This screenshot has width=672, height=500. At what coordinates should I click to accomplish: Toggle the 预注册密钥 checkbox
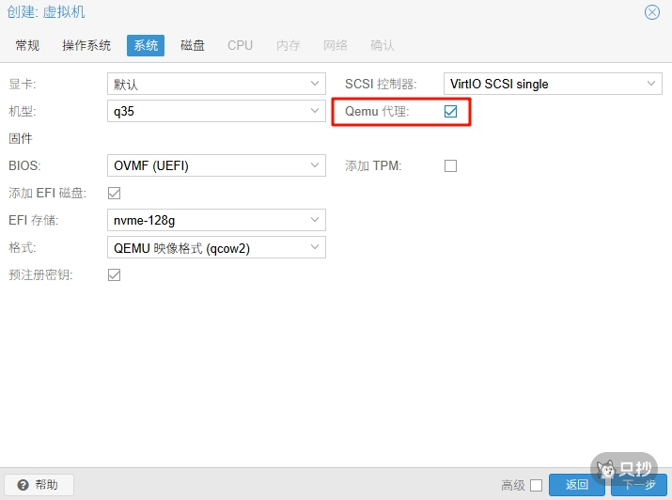[x=115, y=275]
